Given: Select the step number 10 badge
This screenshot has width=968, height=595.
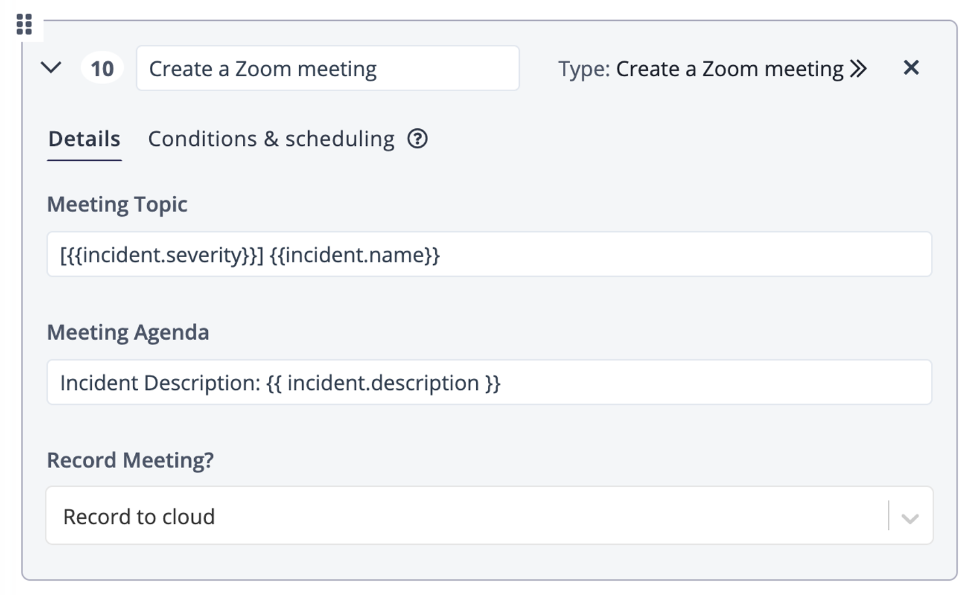Looking at the screenshot, I should (102, 68).
